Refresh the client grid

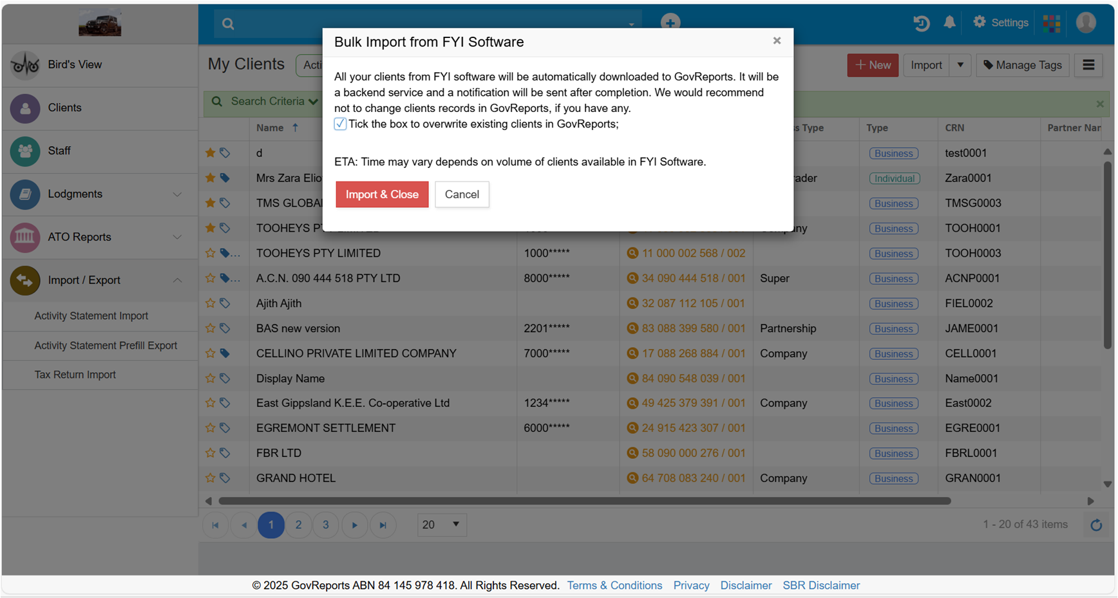[x=1096, y=525]
